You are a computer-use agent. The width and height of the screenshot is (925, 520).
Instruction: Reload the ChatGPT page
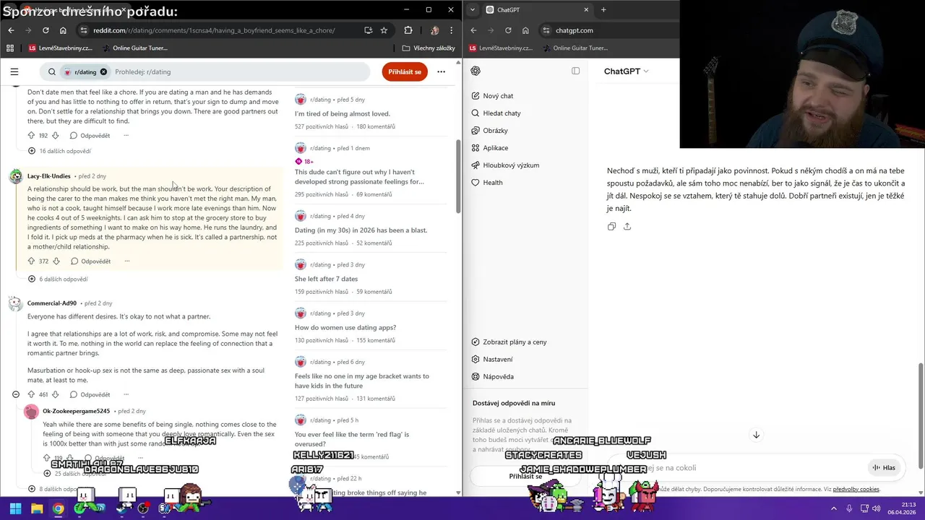[508, 30]
